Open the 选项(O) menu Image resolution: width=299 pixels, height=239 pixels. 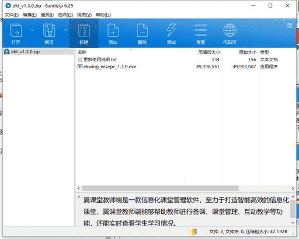65,15
